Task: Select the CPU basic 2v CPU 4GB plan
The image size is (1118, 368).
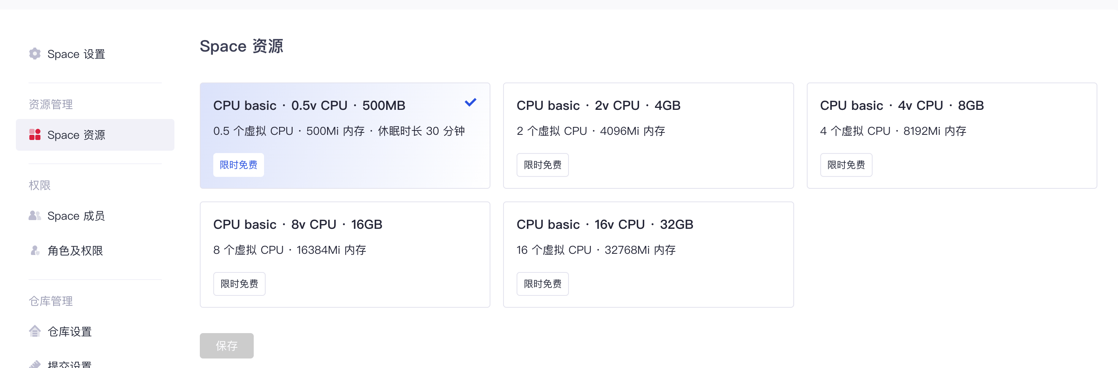Action: [x=648, y=135]
